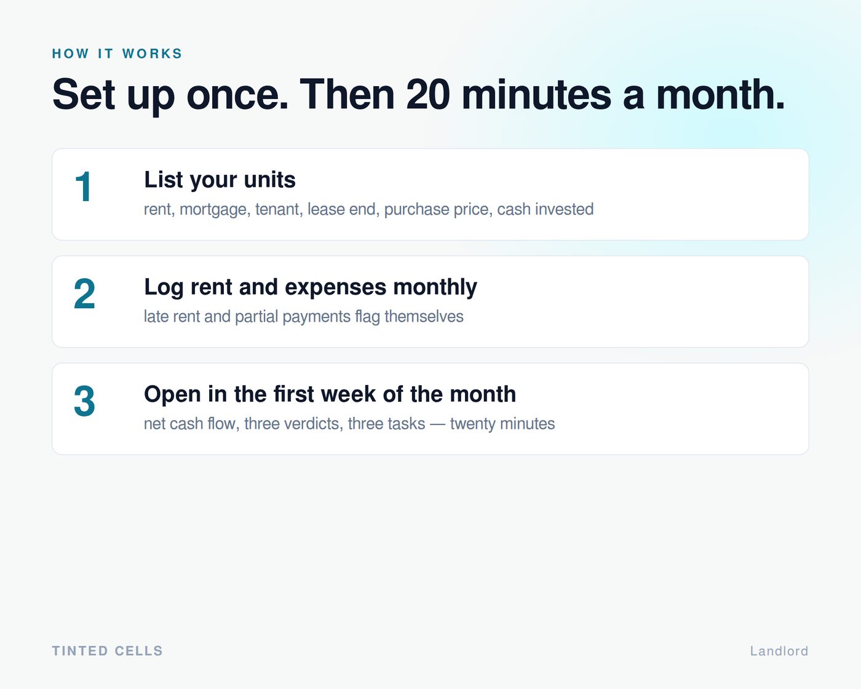Screen dimensions: 861x689
Task: Click the net cash flow, three verdicts text
Action: point(349,423)
